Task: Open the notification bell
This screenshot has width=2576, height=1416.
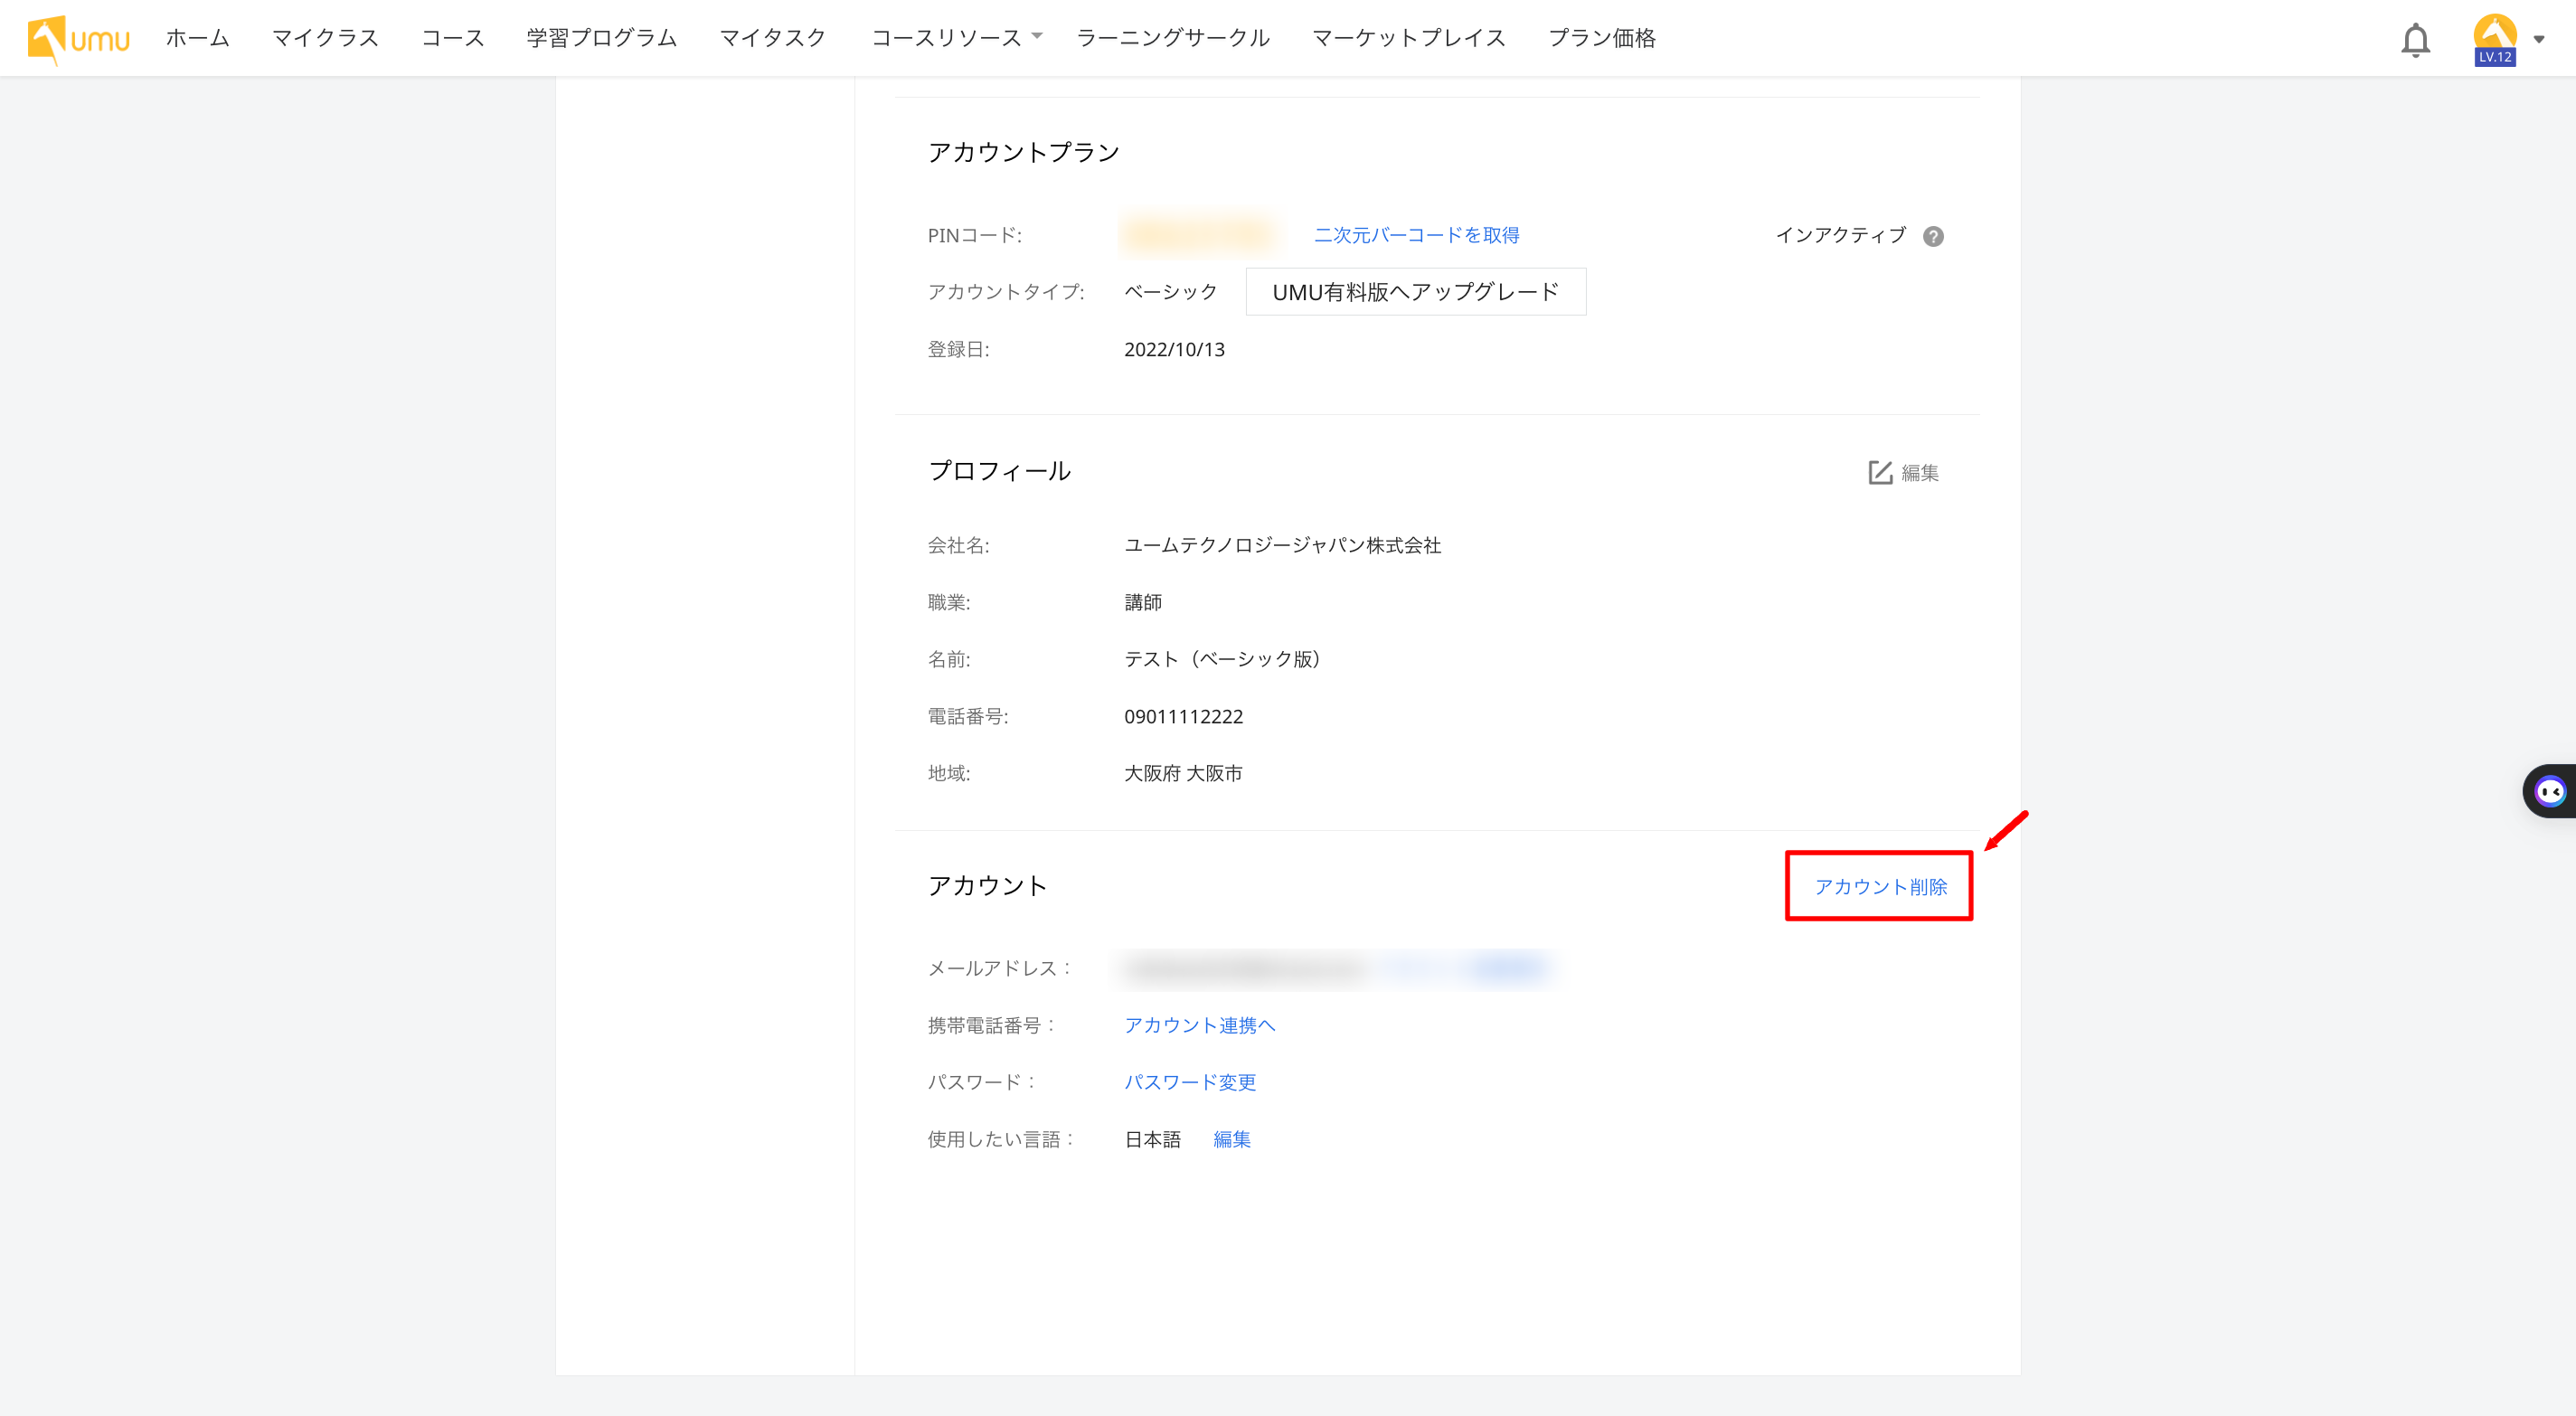Action: pos(2415,40)
